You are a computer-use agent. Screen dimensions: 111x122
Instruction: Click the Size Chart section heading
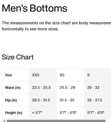point(18,57)
